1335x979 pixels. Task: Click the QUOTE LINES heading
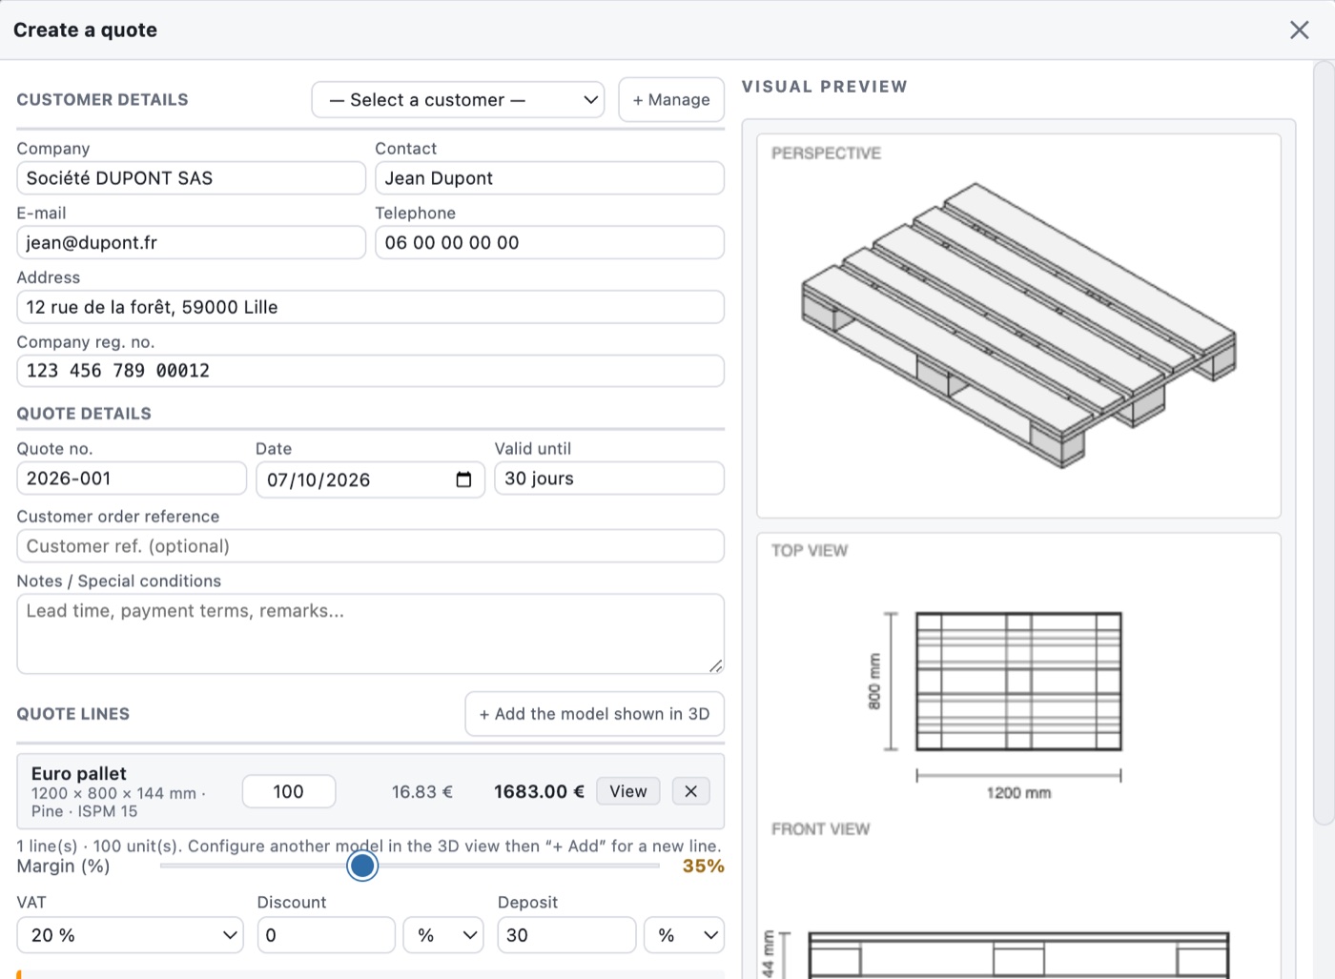[x=73, y=714]
